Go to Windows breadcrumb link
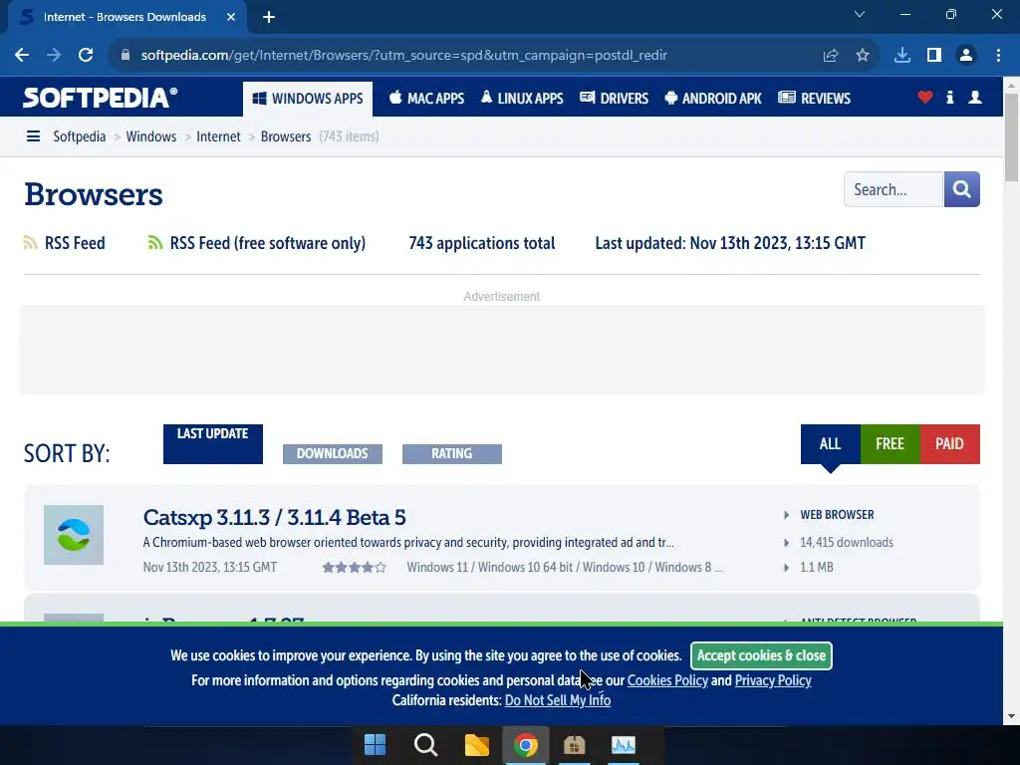1020x765 pixels. [151, 136]
